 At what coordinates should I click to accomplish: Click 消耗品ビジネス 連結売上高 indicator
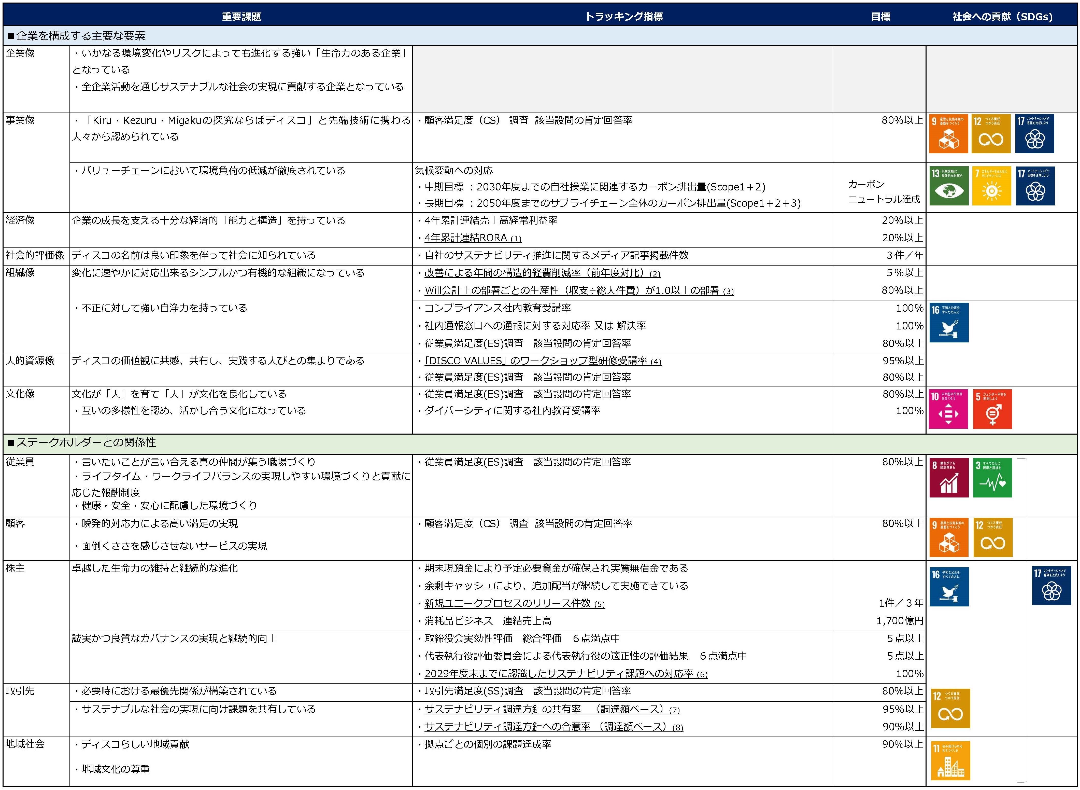click(x=488, y=621)
